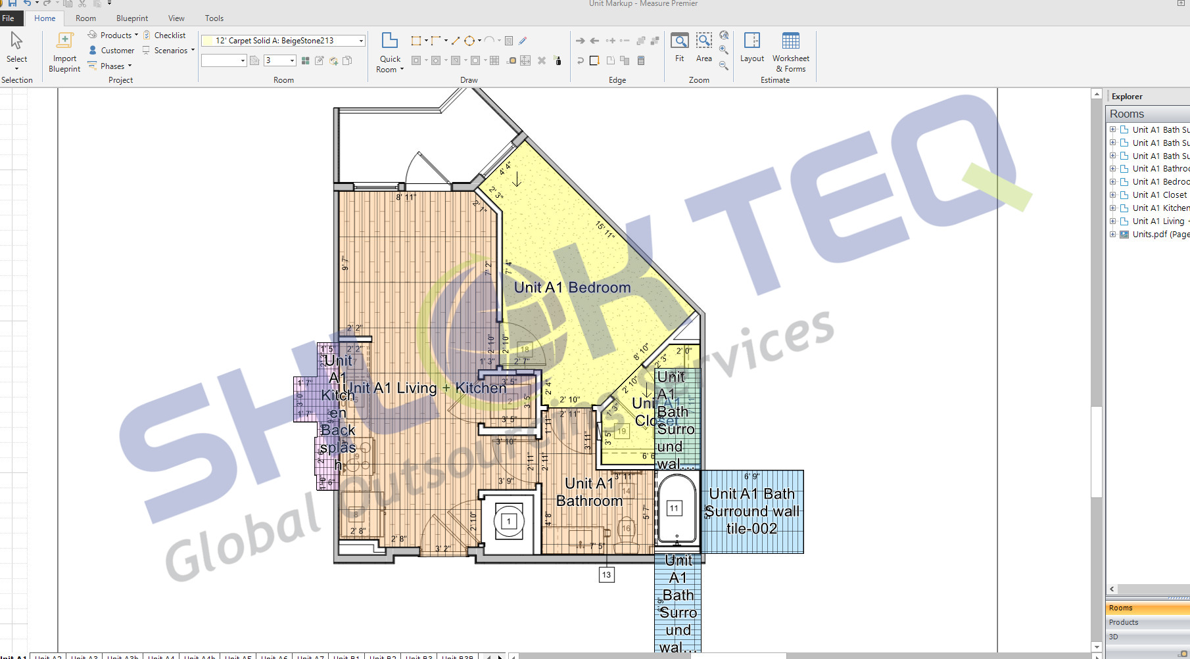Expand the Units.pdf tree node
Viewport: 1190px width, 659px height.
coord(1112,235)
